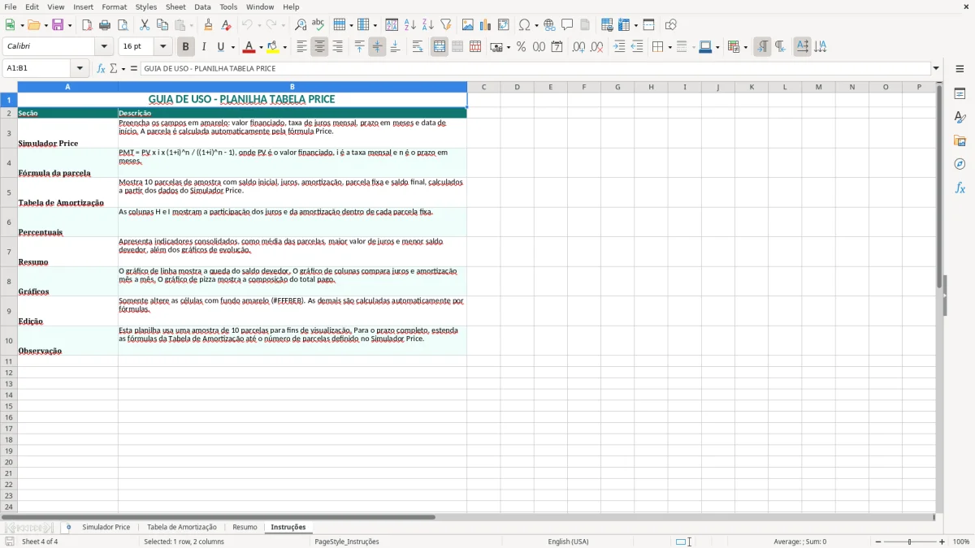Activate Clone Formatting paintbrush

209,25
